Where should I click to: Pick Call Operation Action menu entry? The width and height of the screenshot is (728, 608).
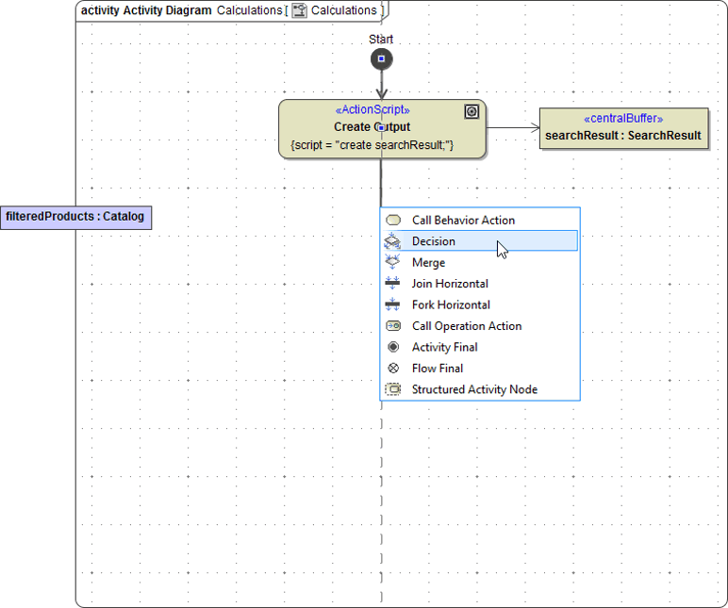[x=467, y=326]
